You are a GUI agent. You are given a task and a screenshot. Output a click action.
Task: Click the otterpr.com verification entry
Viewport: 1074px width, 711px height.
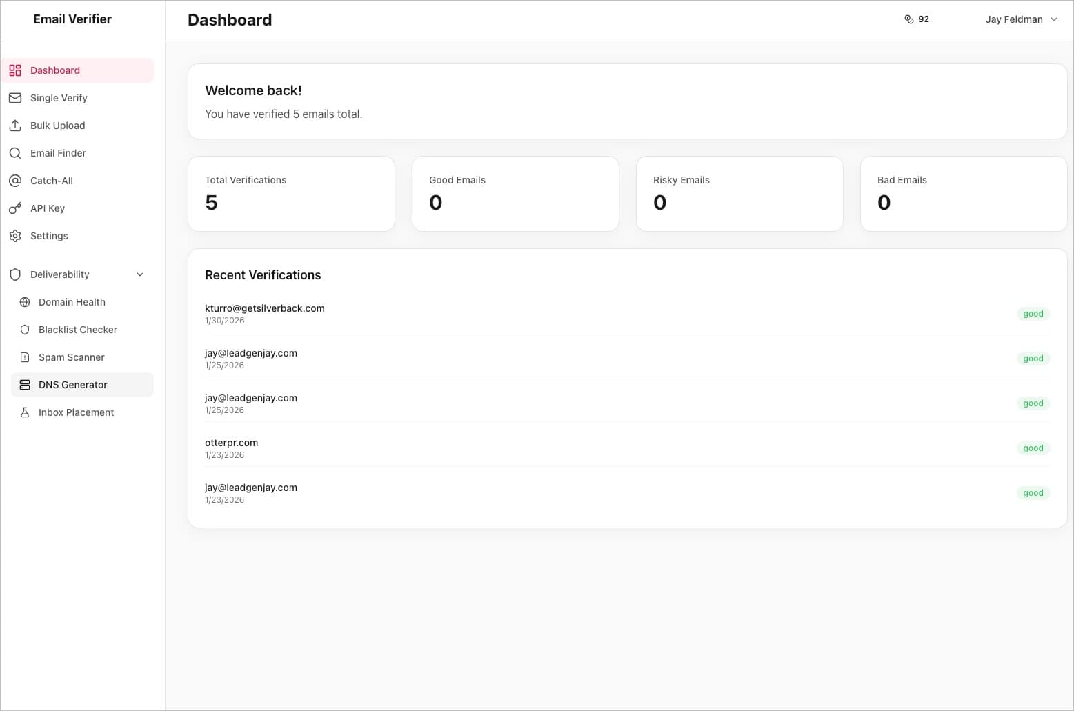(232, 443)
